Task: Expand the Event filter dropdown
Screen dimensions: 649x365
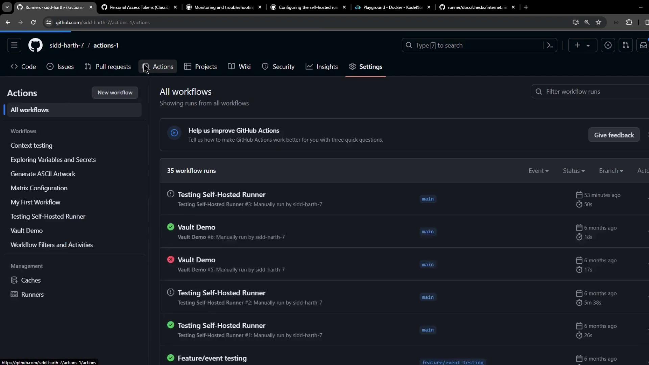Action: pos(538,171)
